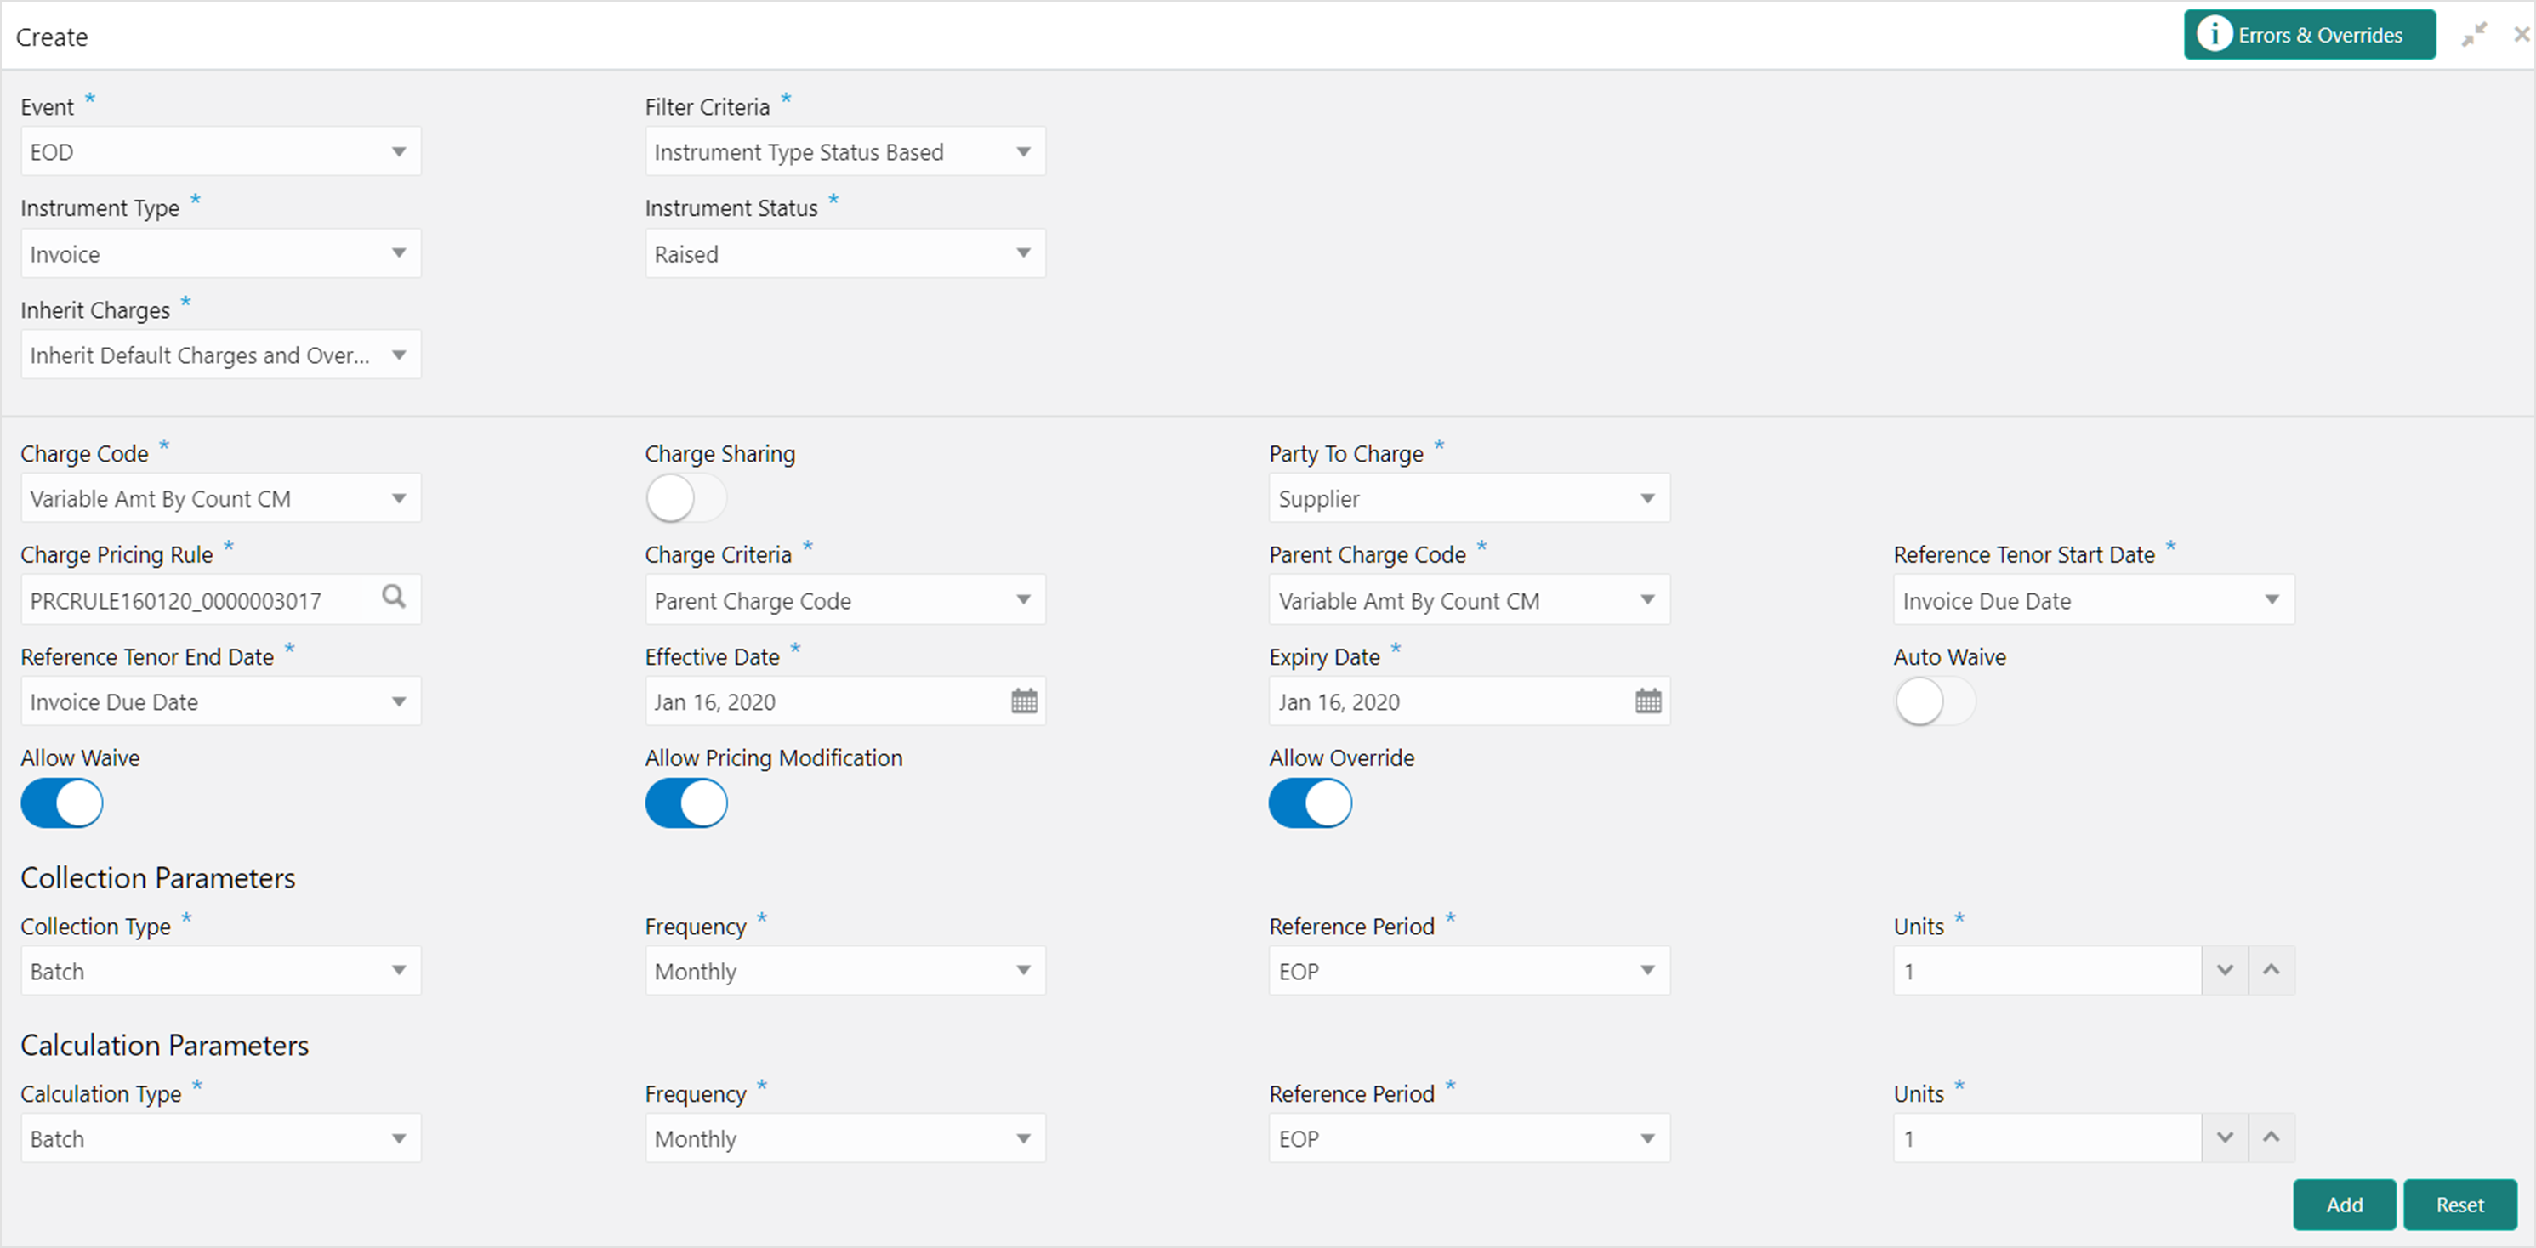Decrease Calculation Parameters Units value

pyautogui.click(x=2224, y=1137)
